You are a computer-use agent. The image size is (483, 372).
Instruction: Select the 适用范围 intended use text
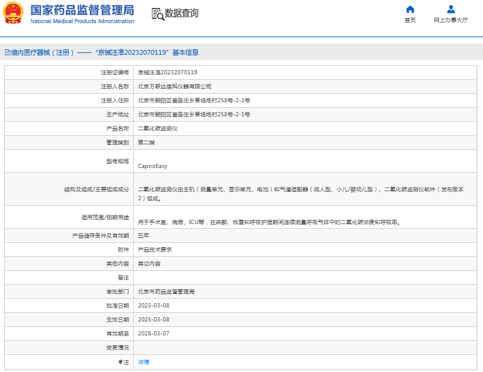pyautogui.click(x=269, y=222)
